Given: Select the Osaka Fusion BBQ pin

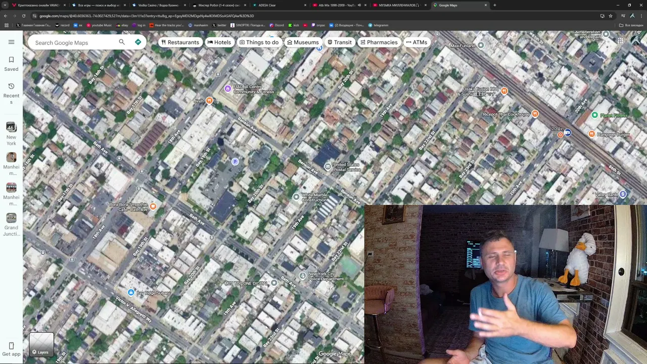Looking at the screenshot, I should tap(504, 91).
